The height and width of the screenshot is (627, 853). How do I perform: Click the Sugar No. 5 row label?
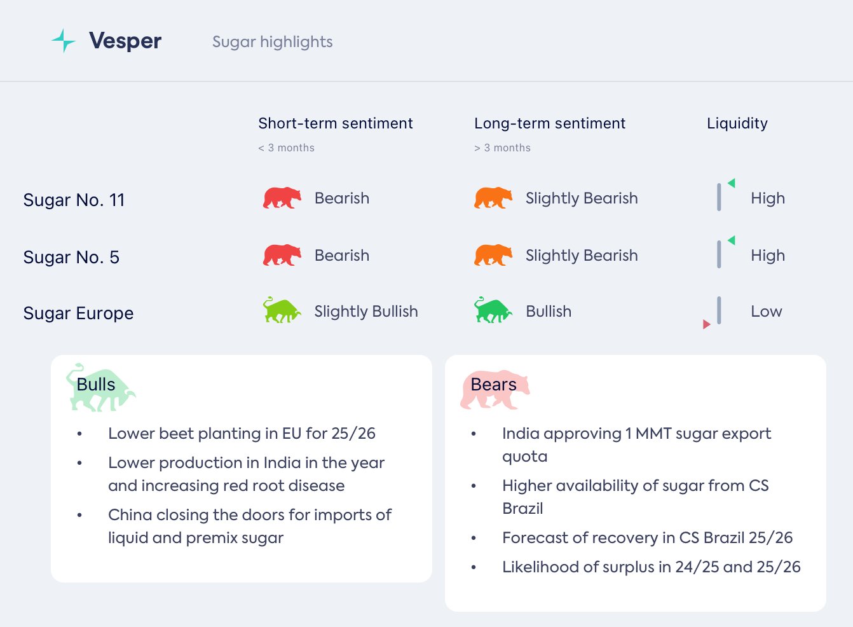click(71, 257)
